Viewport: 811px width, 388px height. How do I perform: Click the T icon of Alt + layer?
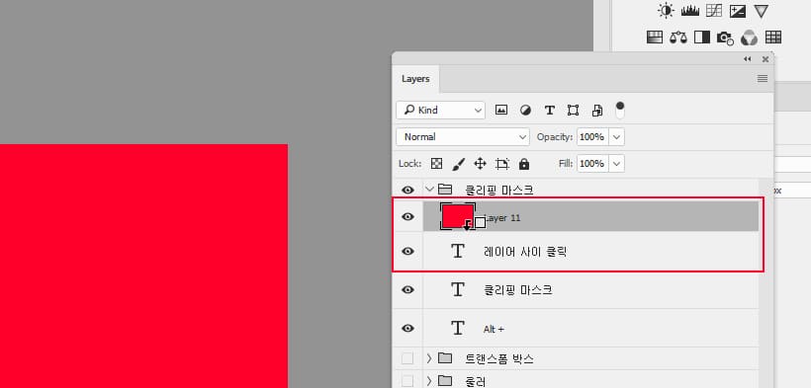[458, 328]
